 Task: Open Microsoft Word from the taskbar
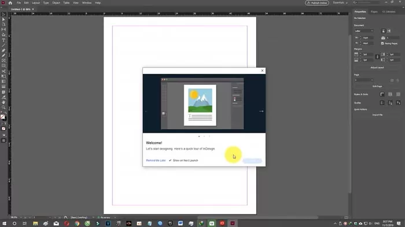[181, 224]
